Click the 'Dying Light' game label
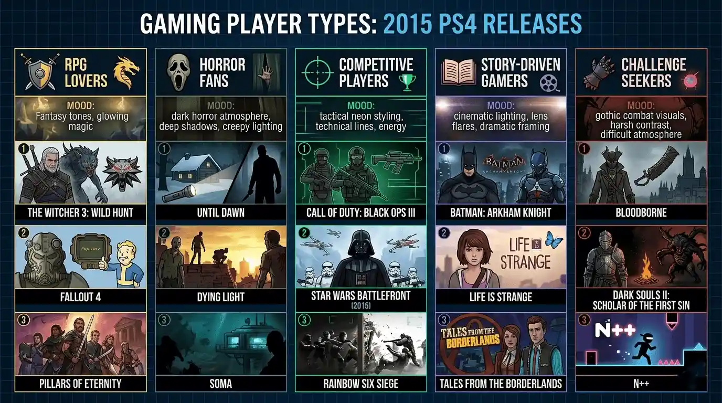Image resolution: width=722 pixels, height=403 pixels. pyautogui.click(x=221, y=297)
